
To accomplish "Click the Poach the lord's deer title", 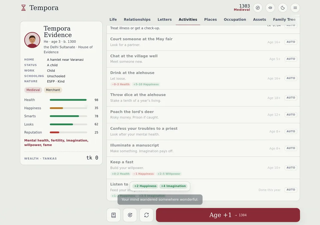I will (x=132, y=112).
